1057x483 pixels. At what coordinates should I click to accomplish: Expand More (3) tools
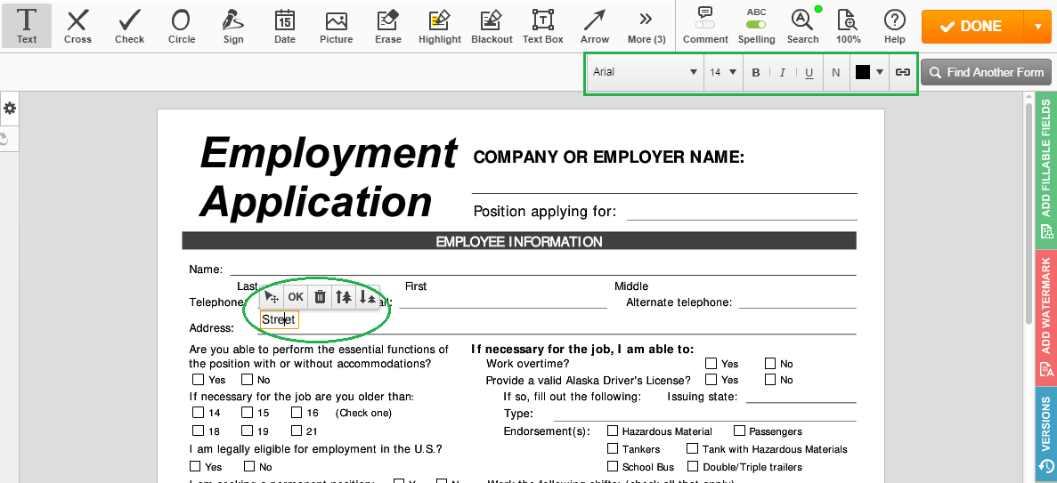(646, 26)
